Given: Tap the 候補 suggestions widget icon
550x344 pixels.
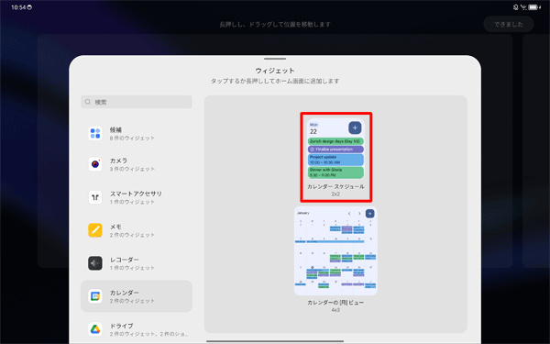Looking at the screenshot, I should coord(95,133).
